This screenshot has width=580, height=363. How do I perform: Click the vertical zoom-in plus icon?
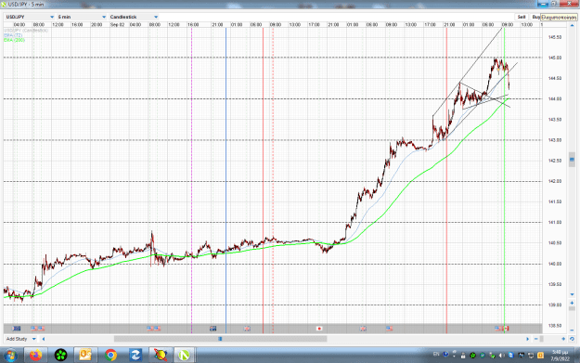(572, 303)
